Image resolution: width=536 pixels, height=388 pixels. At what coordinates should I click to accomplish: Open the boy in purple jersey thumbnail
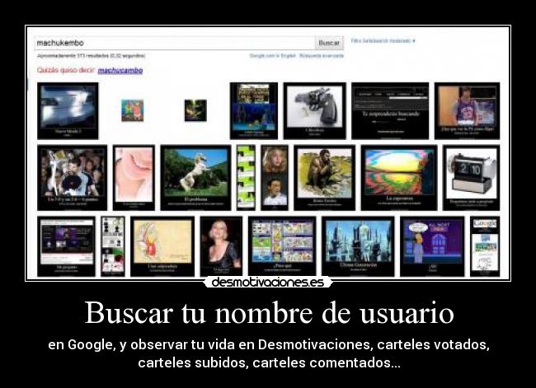pyautogui.click(x=467, y=110)
